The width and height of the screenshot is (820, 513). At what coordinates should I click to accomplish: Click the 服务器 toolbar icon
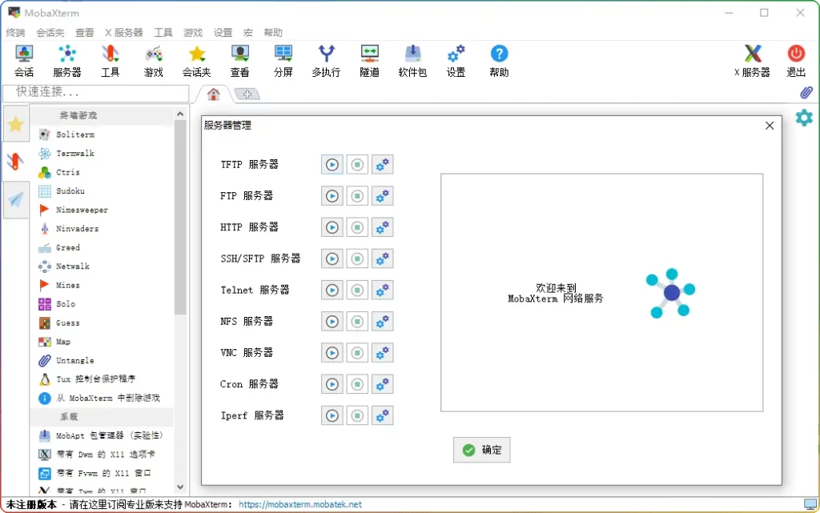click(x=67, y=61)
